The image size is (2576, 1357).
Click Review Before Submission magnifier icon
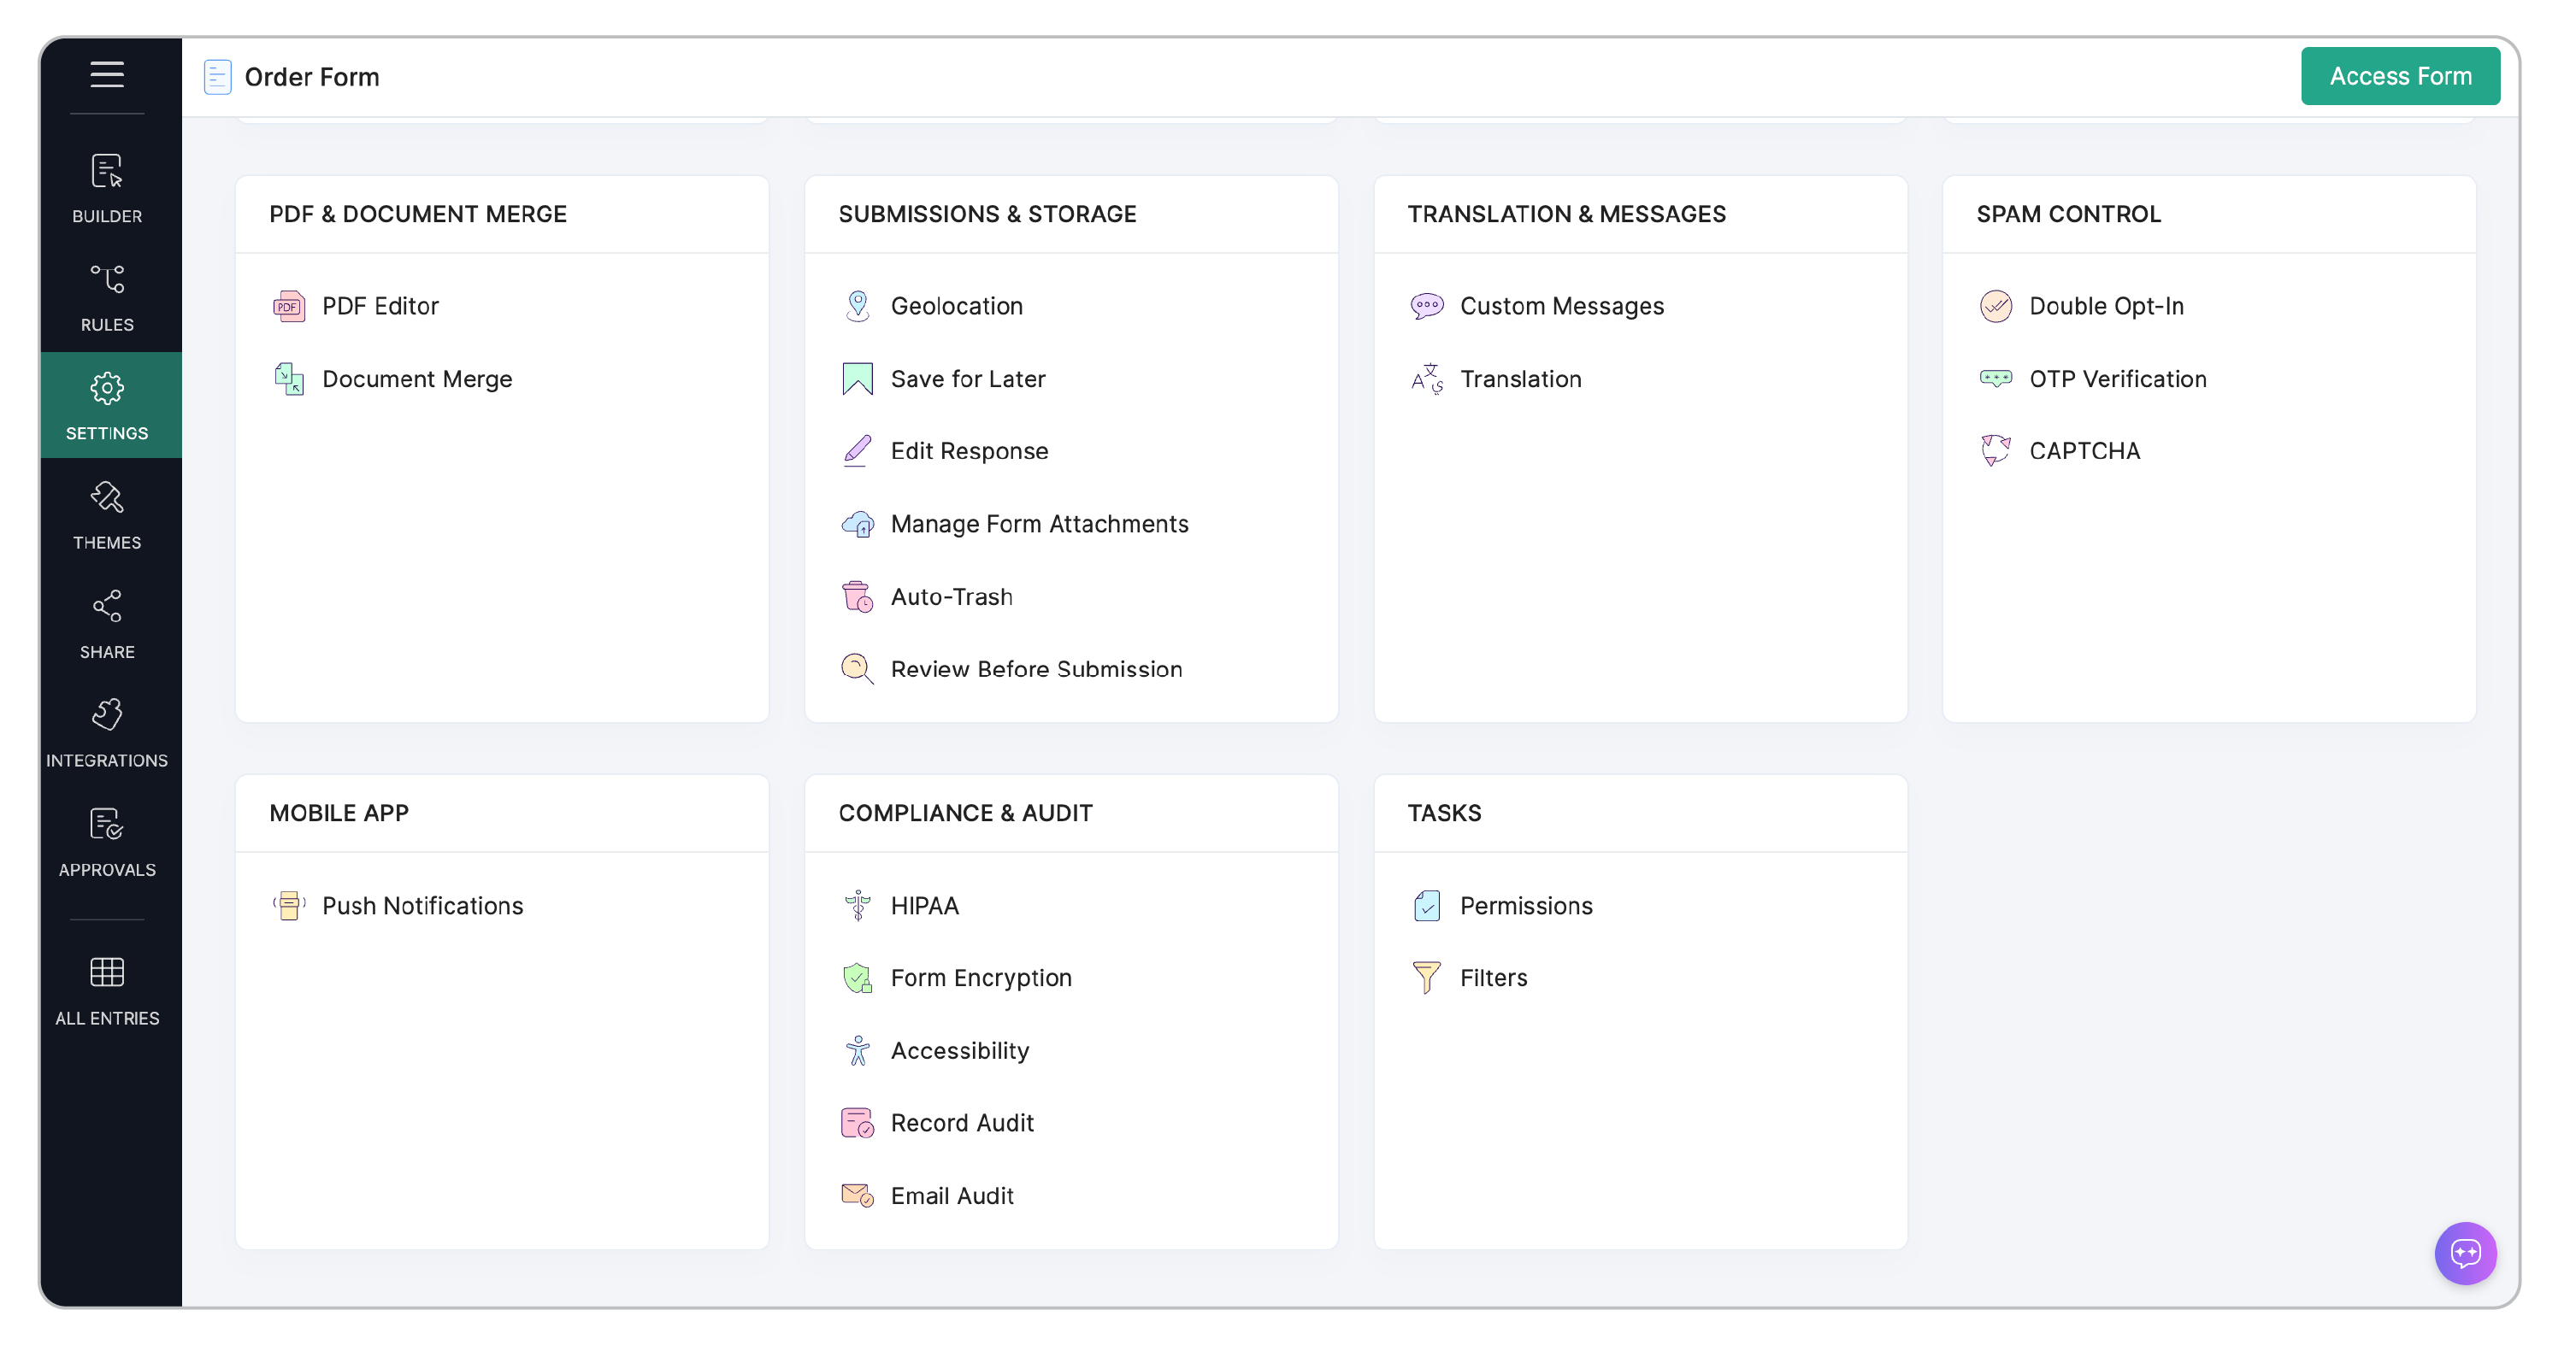[x=857, y=668]
